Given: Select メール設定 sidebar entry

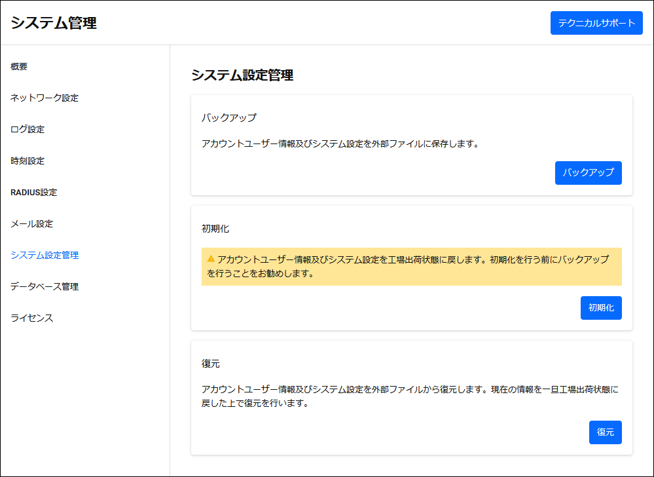Looking at the screenshot, I should pyautogui.click(x=32, y=223).
